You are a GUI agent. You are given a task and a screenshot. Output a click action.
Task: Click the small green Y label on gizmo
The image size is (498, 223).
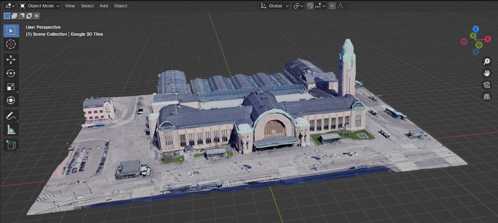(473, 36)
